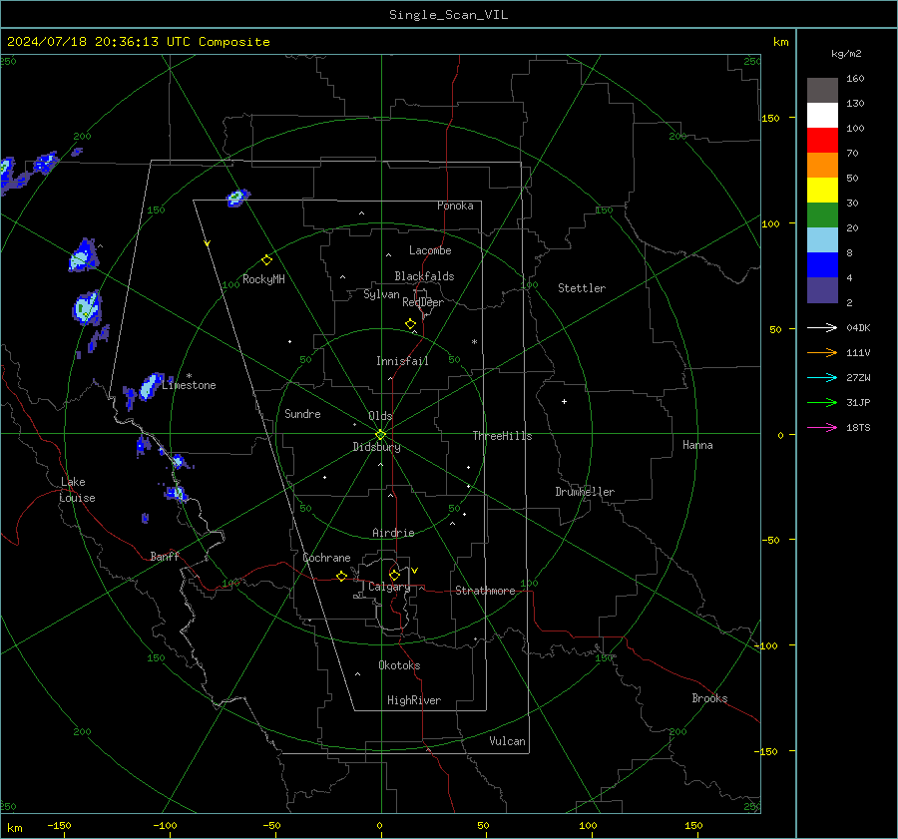Click the yellow diamond marker near RedDeer
The image size is (898, 839).
click(x=410, y=324)
